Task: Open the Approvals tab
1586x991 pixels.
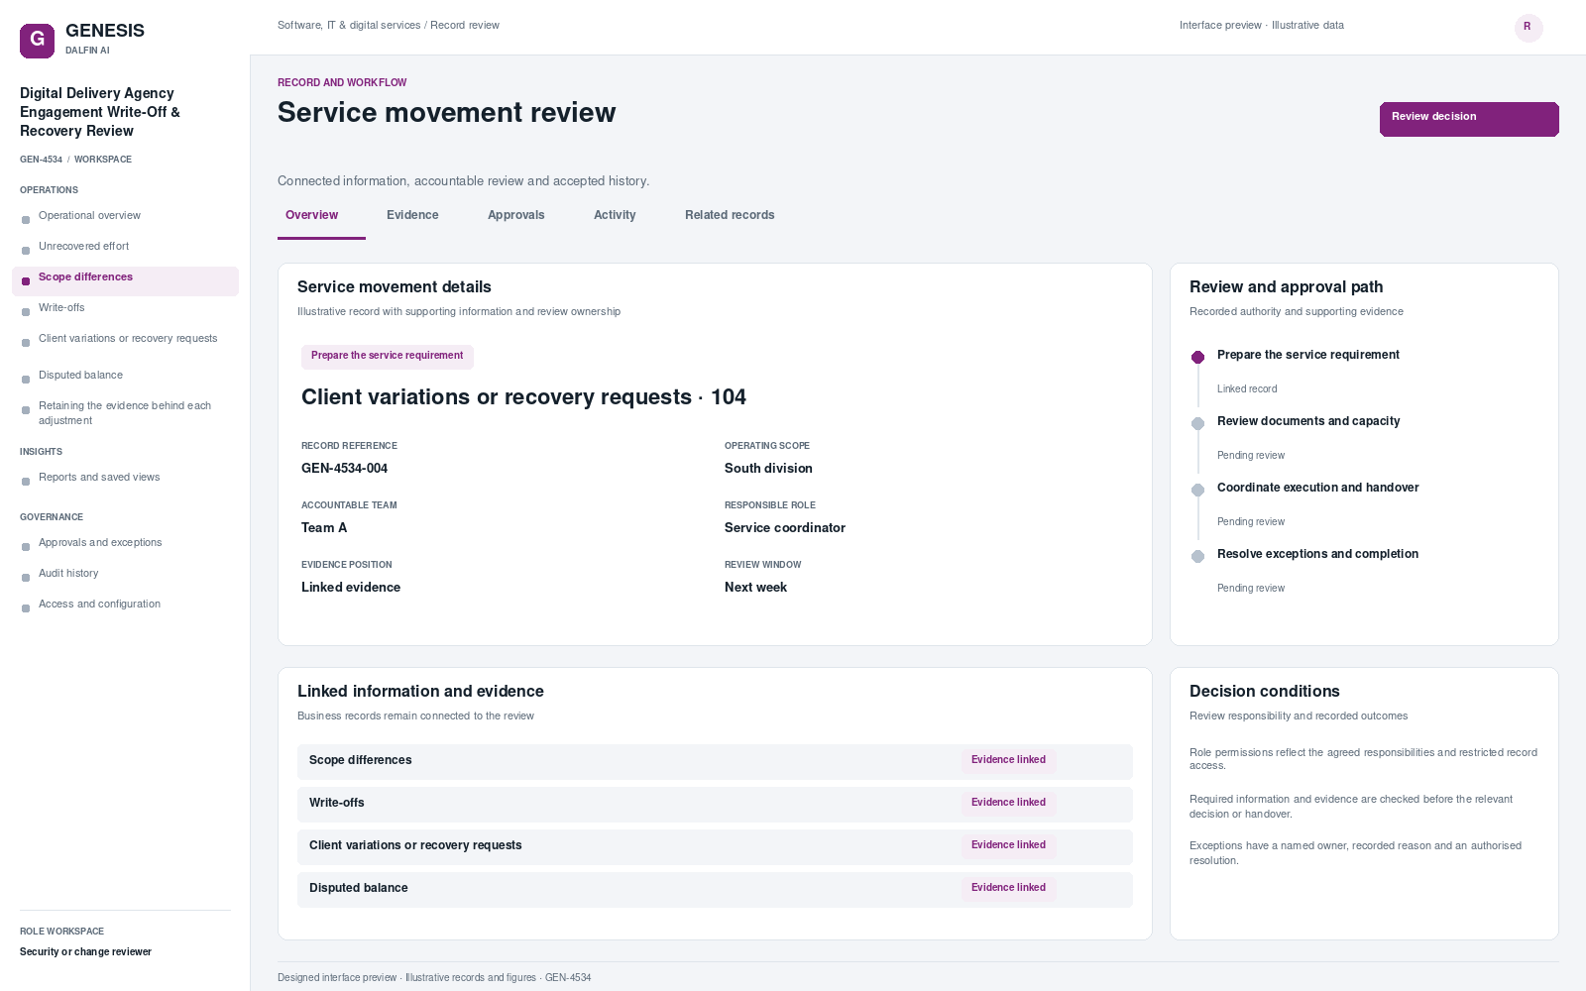Action: pos(515,215)
